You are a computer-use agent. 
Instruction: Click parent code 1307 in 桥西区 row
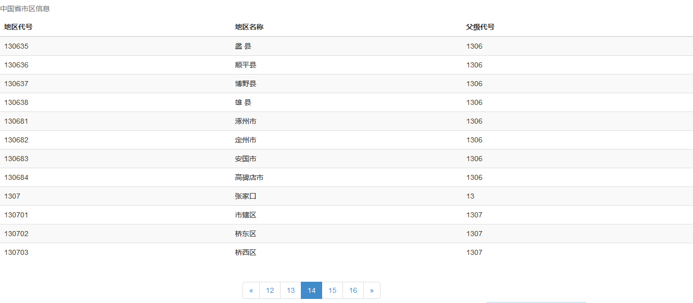474,252
